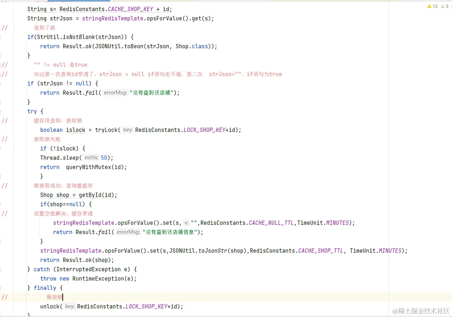Click the comment 设置空值解决：缓存穿透
Image resolution: width=452 pixels, height=317 pixels.
[63, 213]
